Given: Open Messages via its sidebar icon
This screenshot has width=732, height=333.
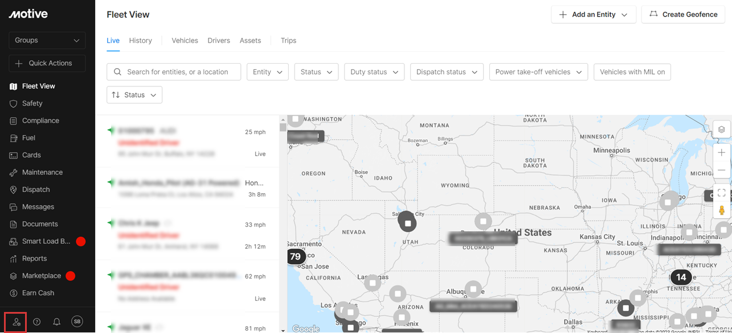Looking at the screenshot, I should tap(14, 207).
